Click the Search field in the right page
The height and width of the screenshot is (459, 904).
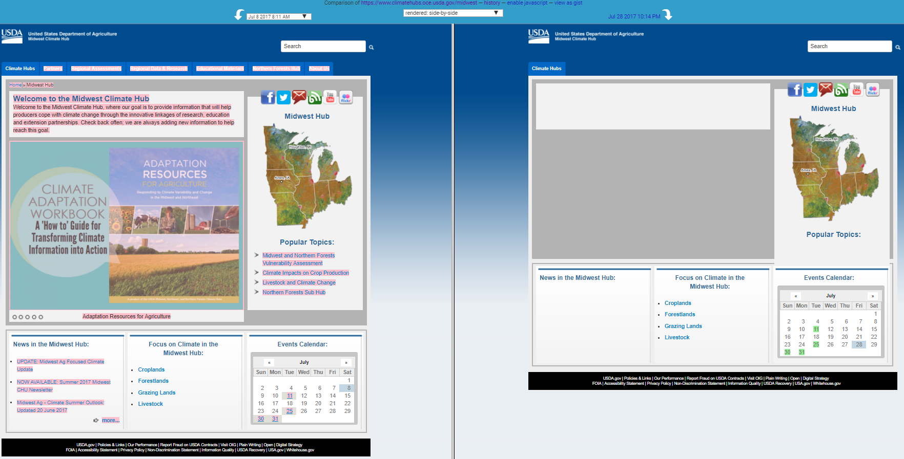coord(849,46)
